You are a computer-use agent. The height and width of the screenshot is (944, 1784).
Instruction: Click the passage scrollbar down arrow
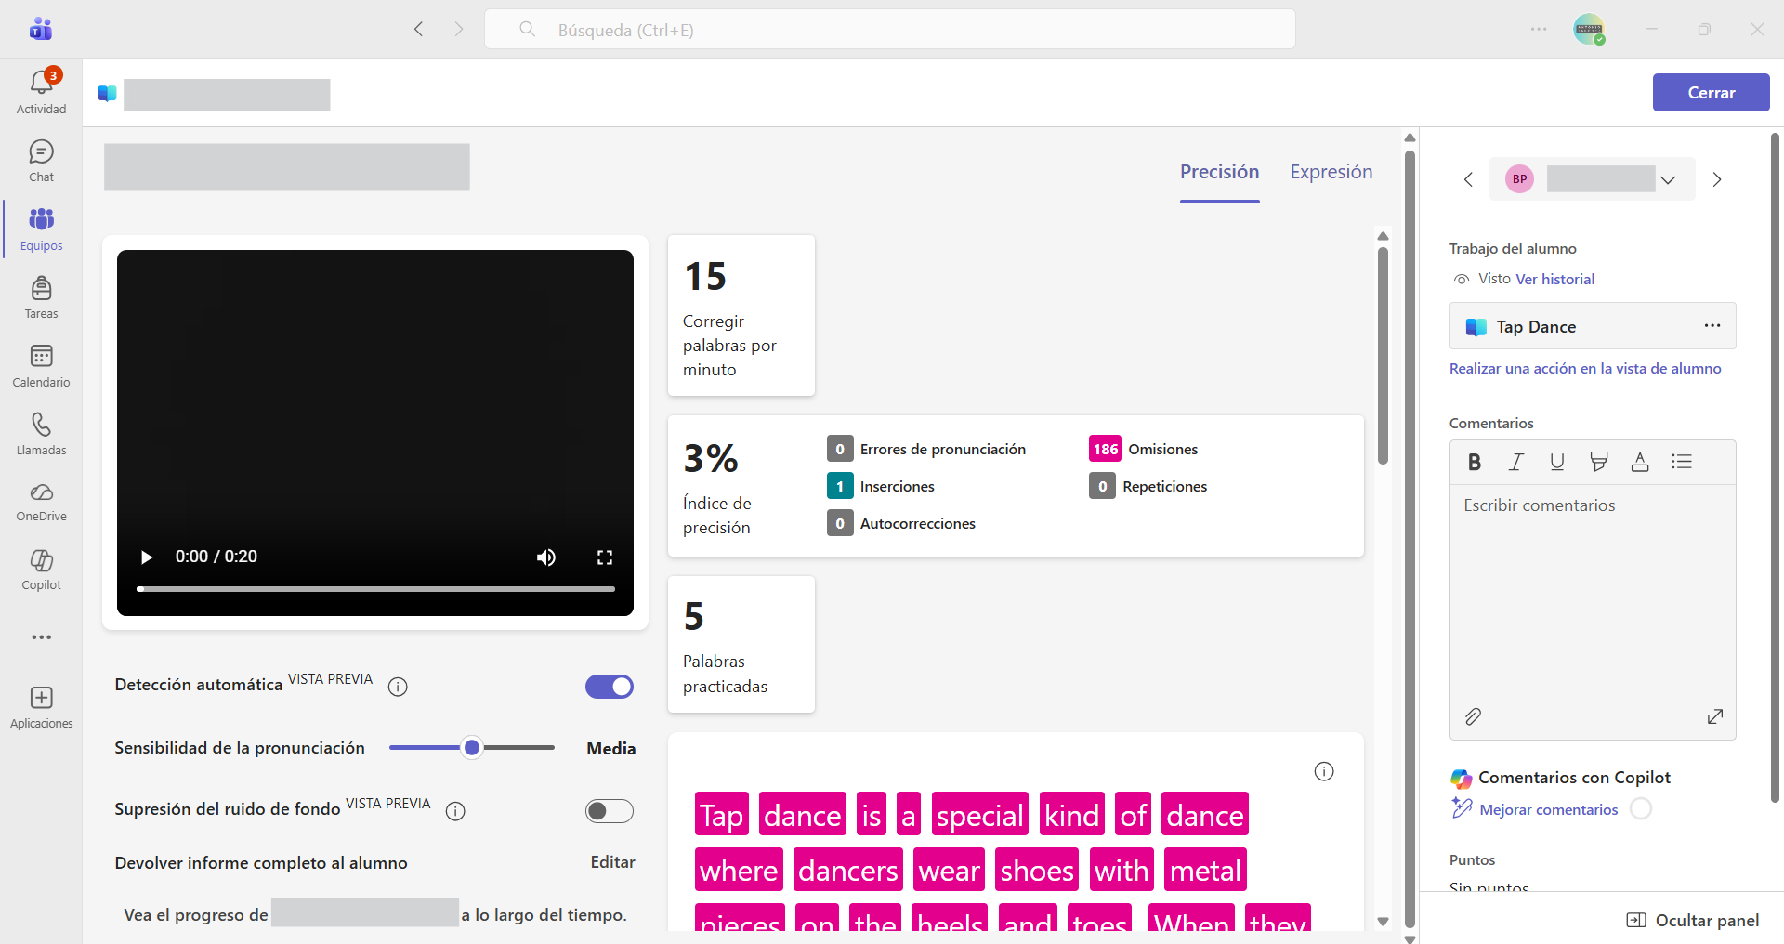click(1383, 922)
